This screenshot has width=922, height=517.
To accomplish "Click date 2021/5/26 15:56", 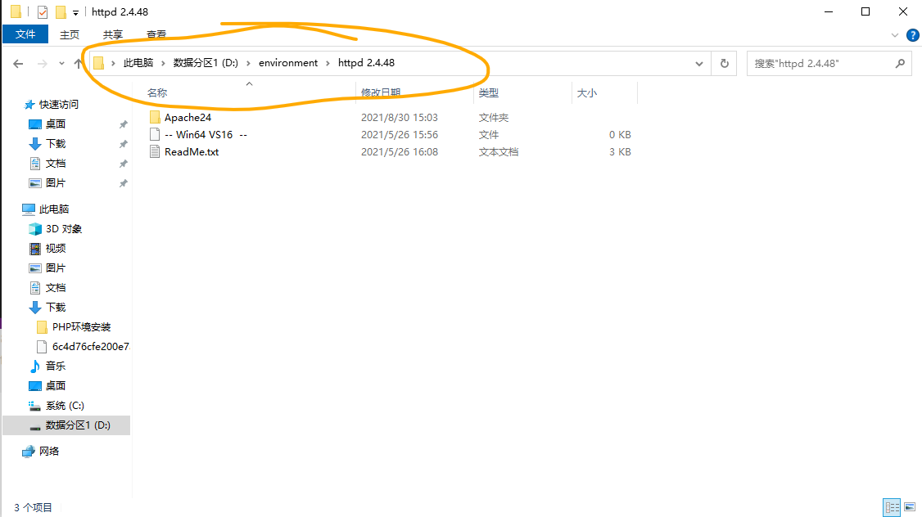I will pyautogui.click(x=400, y=134).
